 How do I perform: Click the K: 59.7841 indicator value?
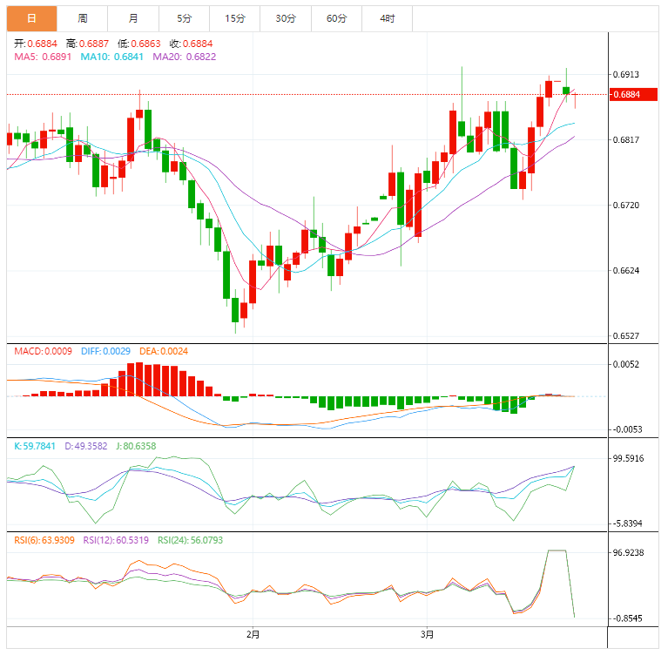35,446
